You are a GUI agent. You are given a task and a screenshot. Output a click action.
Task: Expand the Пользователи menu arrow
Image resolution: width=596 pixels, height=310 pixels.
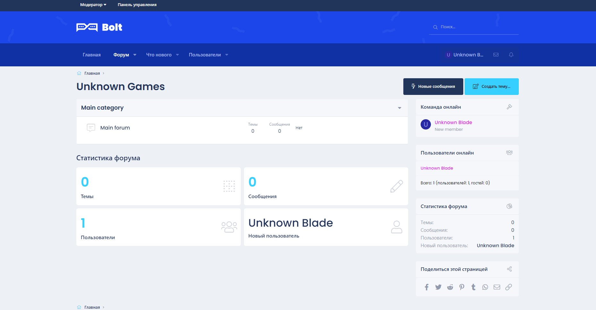227,55
